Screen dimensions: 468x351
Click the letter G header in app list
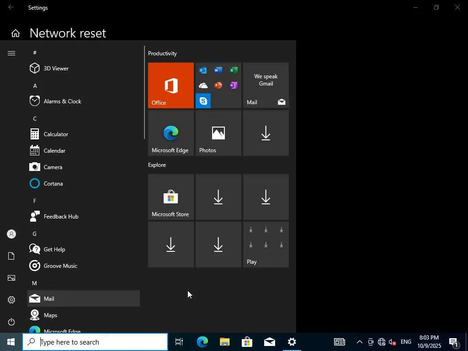[x=35, y=234]
